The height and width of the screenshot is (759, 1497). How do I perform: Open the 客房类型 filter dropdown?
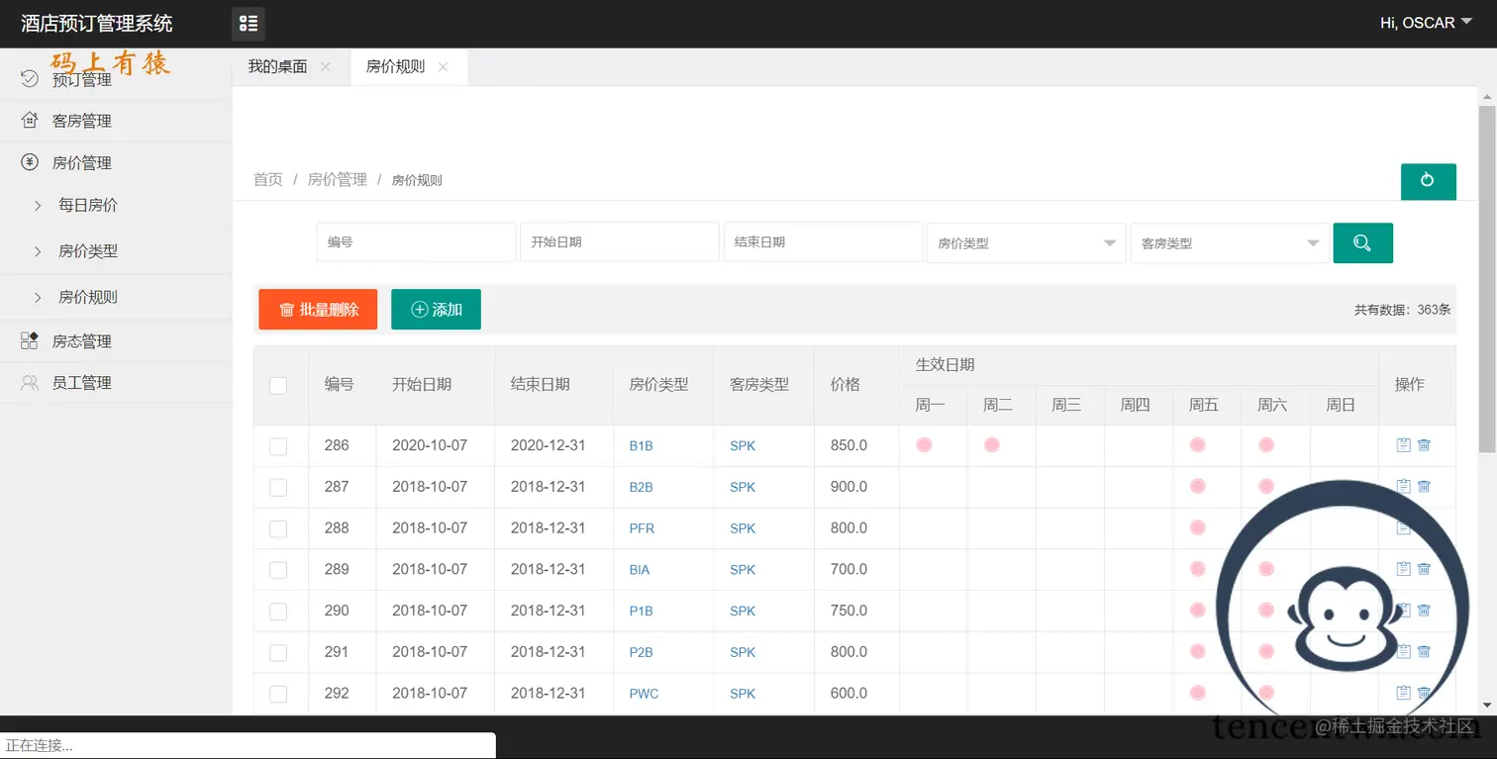(1230, 242)
